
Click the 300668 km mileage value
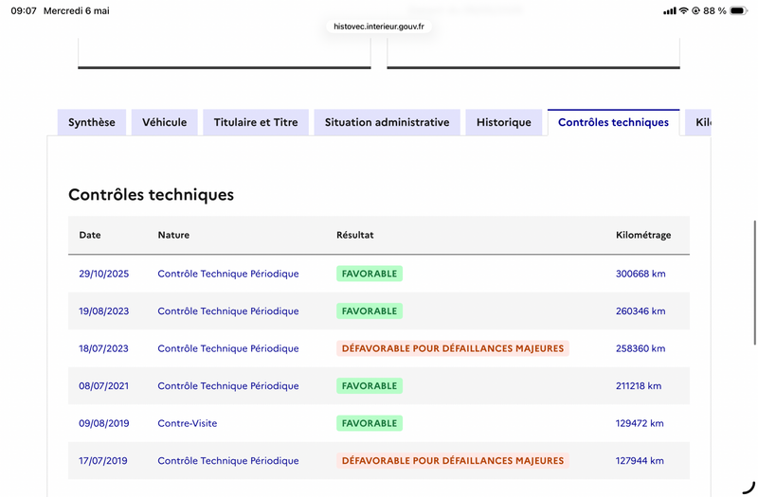641,274
